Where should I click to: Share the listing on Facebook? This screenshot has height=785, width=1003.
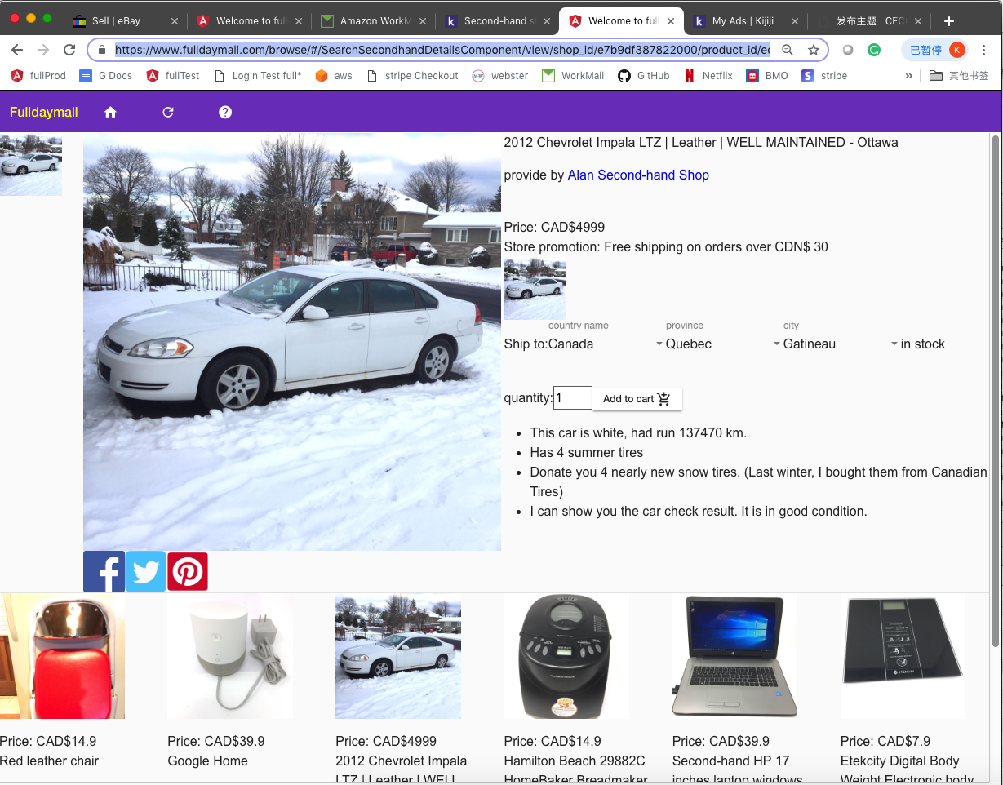pos(104,571)
